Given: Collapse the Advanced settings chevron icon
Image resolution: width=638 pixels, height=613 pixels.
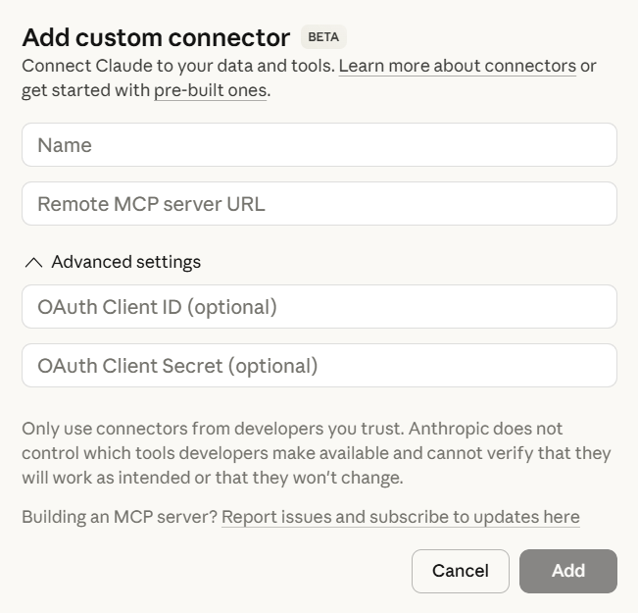Looking at the screenshot, I should coord(33,262).
